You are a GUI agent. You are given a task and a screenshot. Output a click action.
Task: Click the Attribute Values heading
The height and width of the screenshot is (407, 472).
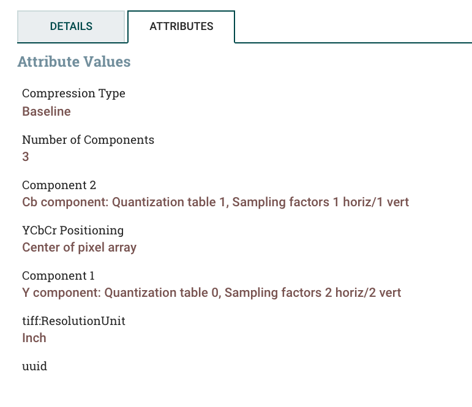pos(74,62)
